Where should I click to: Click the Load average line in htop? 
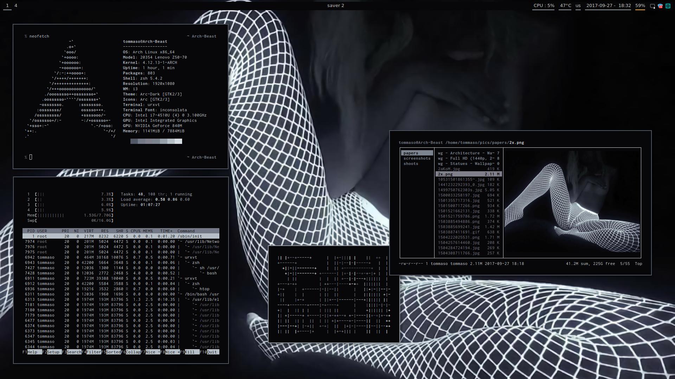pos(155,199)
